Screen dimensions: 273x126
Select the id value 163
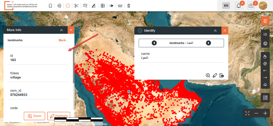[x=13, y=60]
